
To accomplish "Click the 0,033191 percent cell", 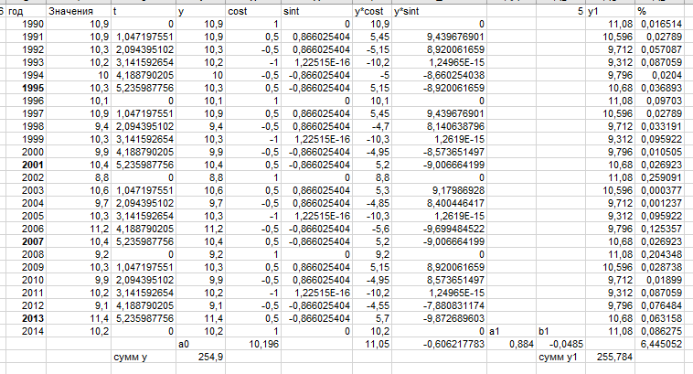I will click(660, 126).
